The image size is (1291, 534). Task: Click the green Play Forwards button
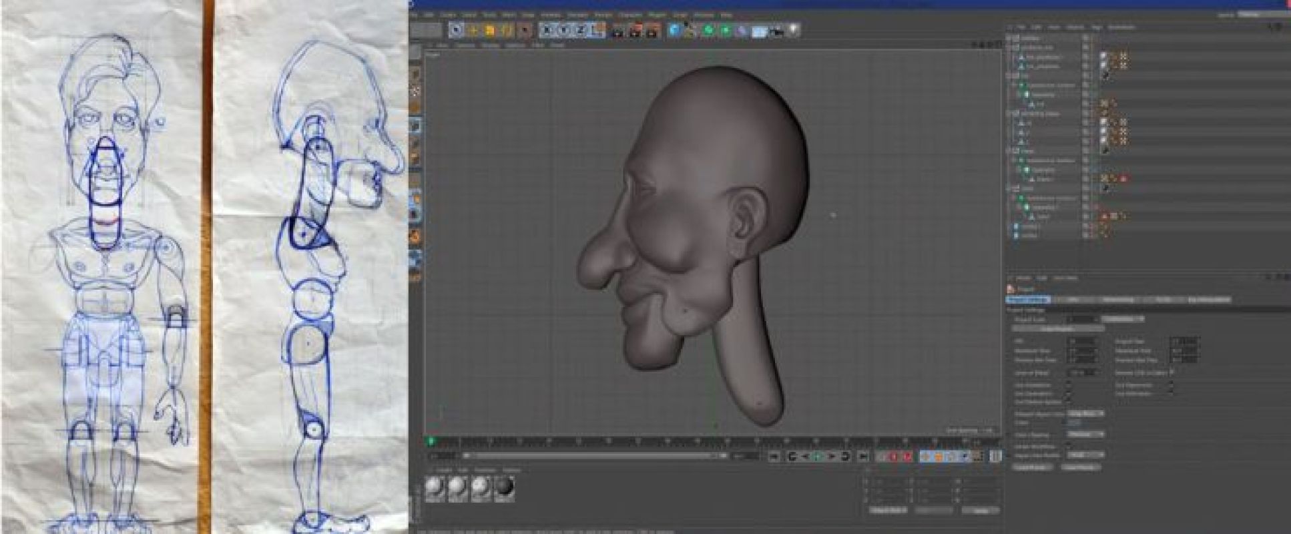(818, 457)
